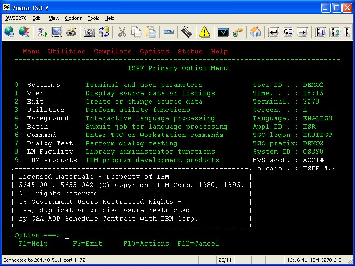Click the PA2 key icon

pyautogui.click(x=335, y=32)
